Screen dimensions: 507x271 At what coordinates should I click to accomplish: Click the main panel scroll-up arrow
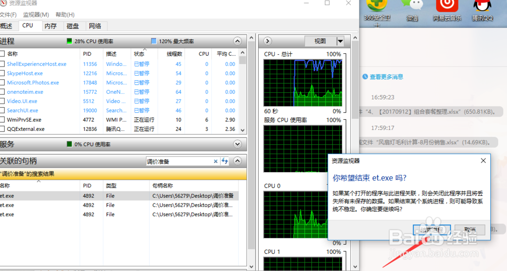pos(251,38)
